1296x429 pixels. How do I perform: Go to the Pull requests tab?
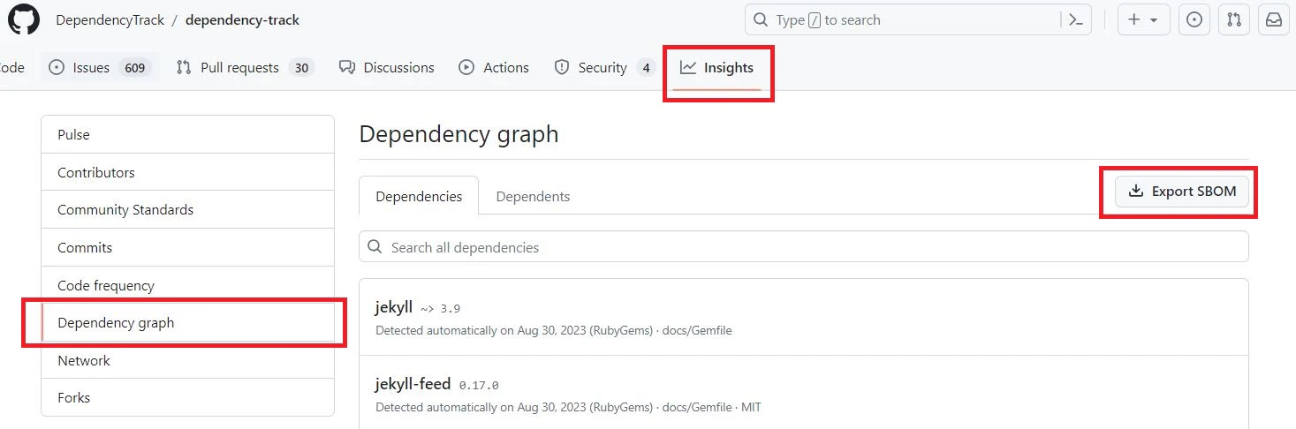[x=245, y=67]
